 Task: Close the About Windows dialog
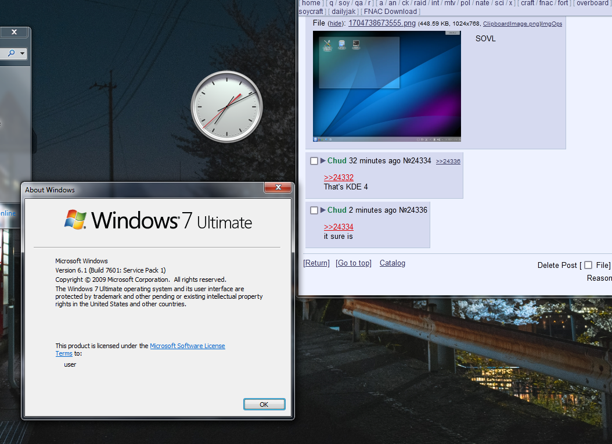pos(278,187)
